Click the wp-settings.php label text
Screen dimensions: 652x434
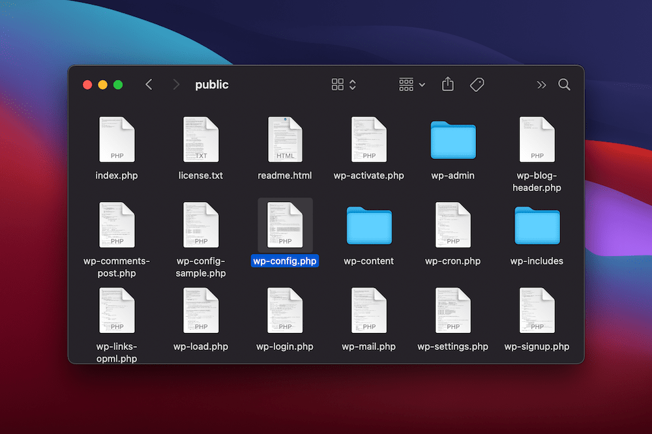coord(453,347)
